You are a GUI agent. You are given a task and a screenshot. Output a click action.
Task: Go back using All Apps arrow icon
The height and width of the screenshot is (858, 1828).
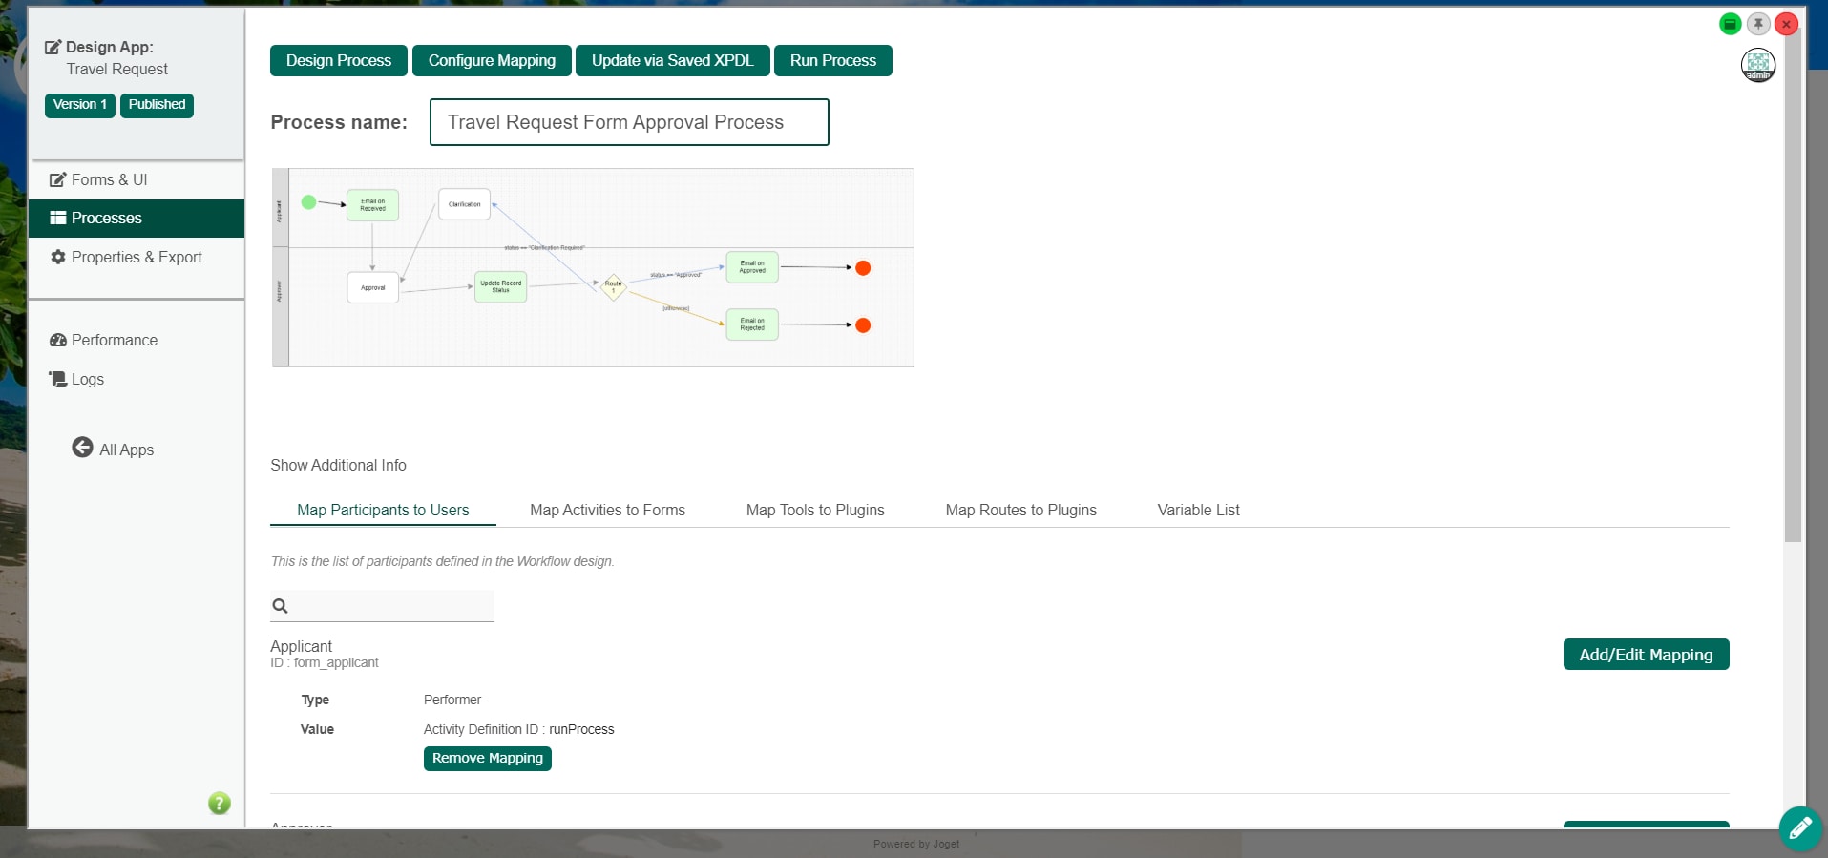(x=83, y=448)
